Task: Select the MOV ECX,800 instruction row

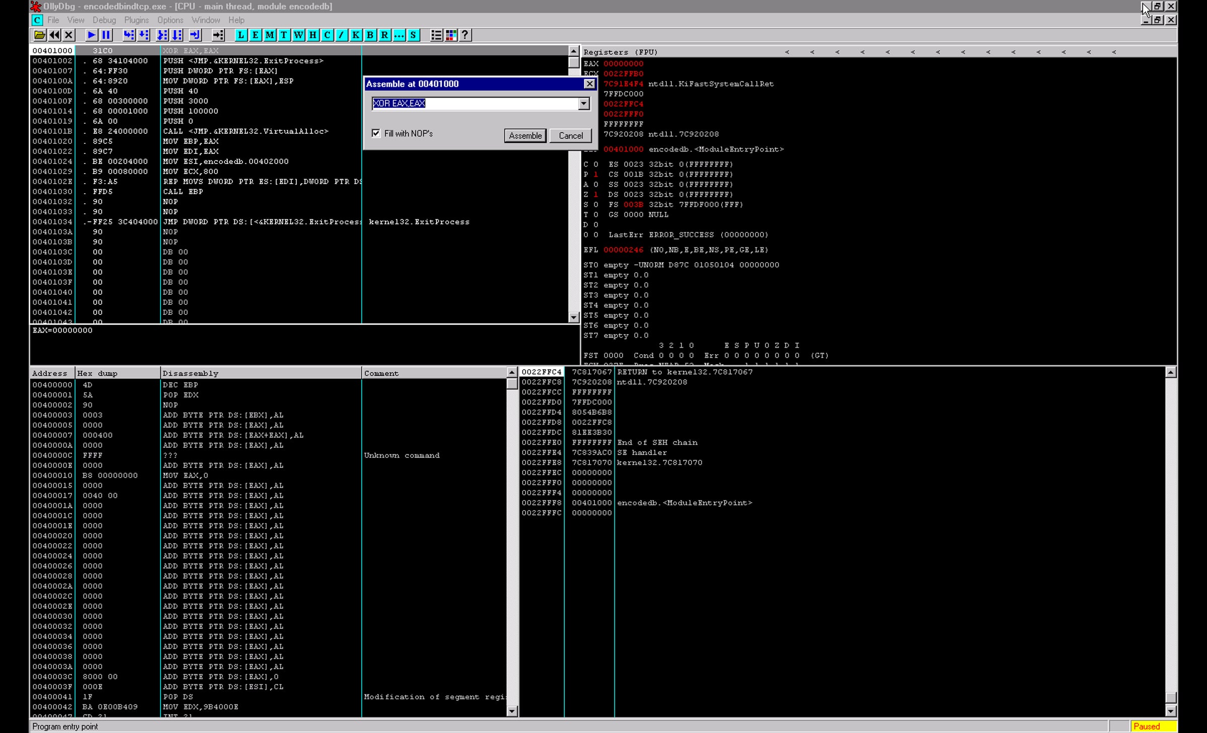Action: [x=299, y=172]
